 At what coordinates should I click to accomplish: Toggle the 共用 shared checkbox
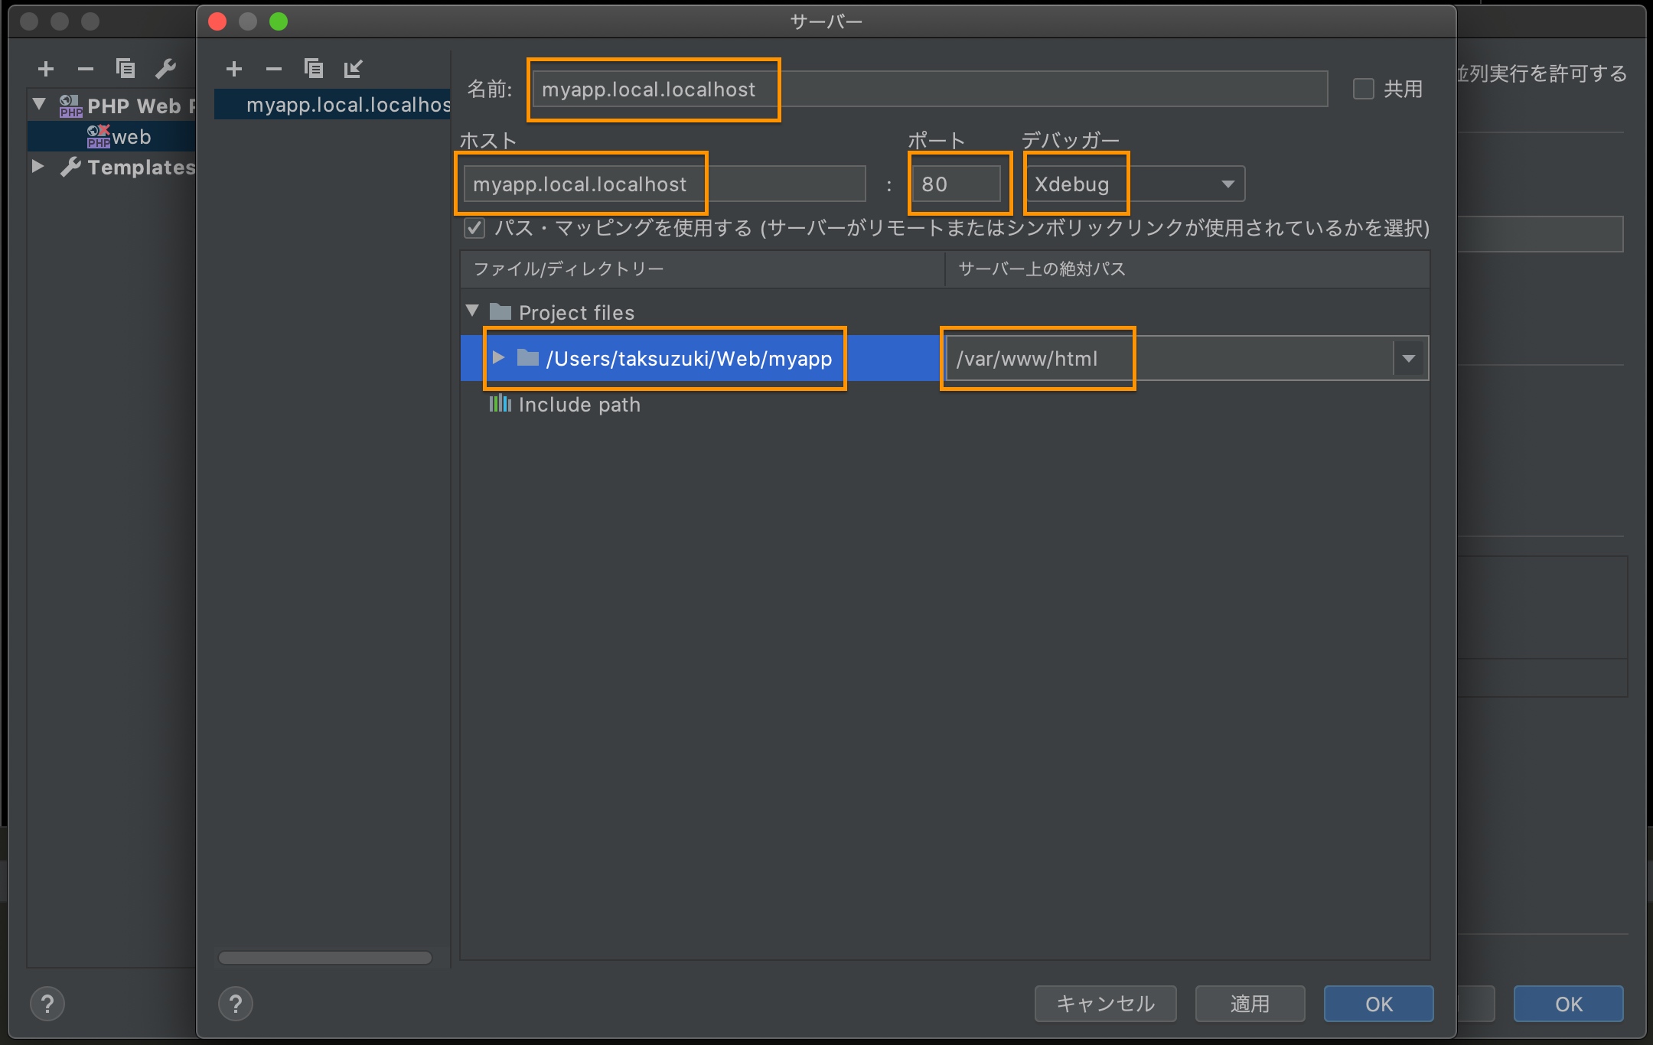tap(1364, 89)
